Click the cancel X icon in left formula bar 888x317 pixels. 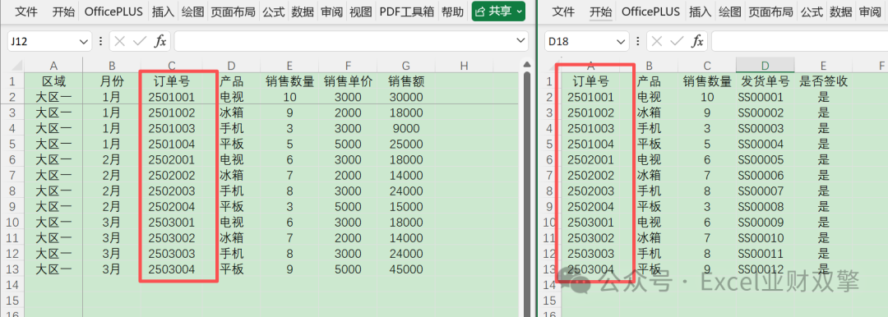click(x=119, y=41)
